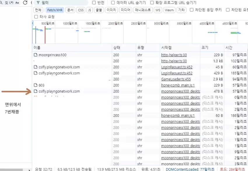Screen dimensions: 248x171
Task: Enable 차단된 응답 쿠키 checkbox
Action: click(x=191, y=10)
